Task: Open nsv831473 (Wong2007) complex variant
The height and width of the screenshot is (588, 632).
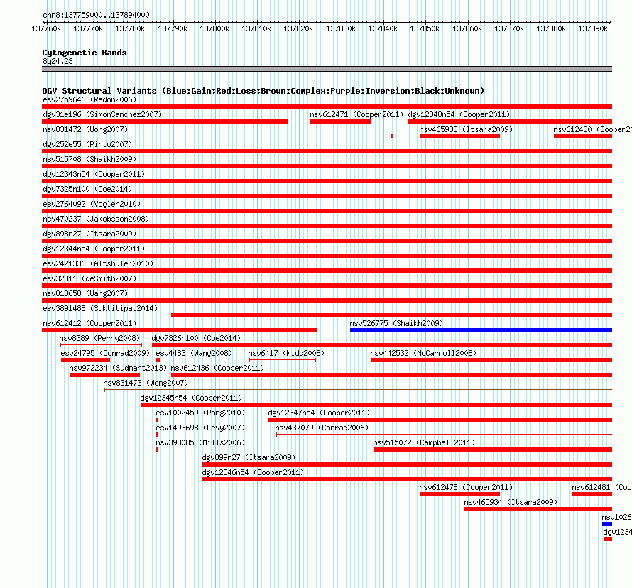Action: click(x=146, y=383)
